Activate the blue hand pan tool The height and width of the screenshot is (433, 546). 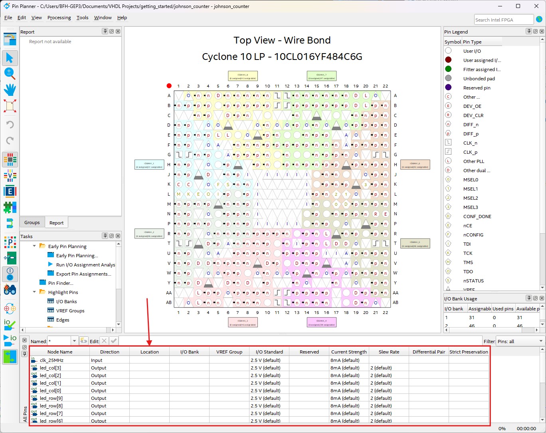10,89
